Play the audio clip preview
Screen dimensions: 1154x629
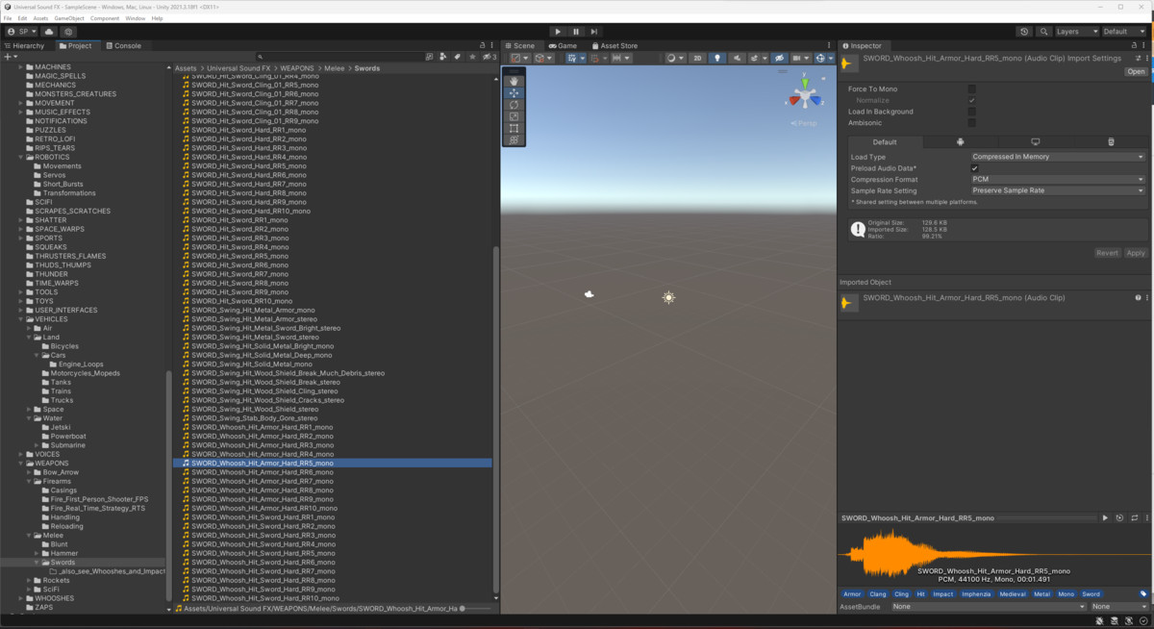coord(1105,518)
